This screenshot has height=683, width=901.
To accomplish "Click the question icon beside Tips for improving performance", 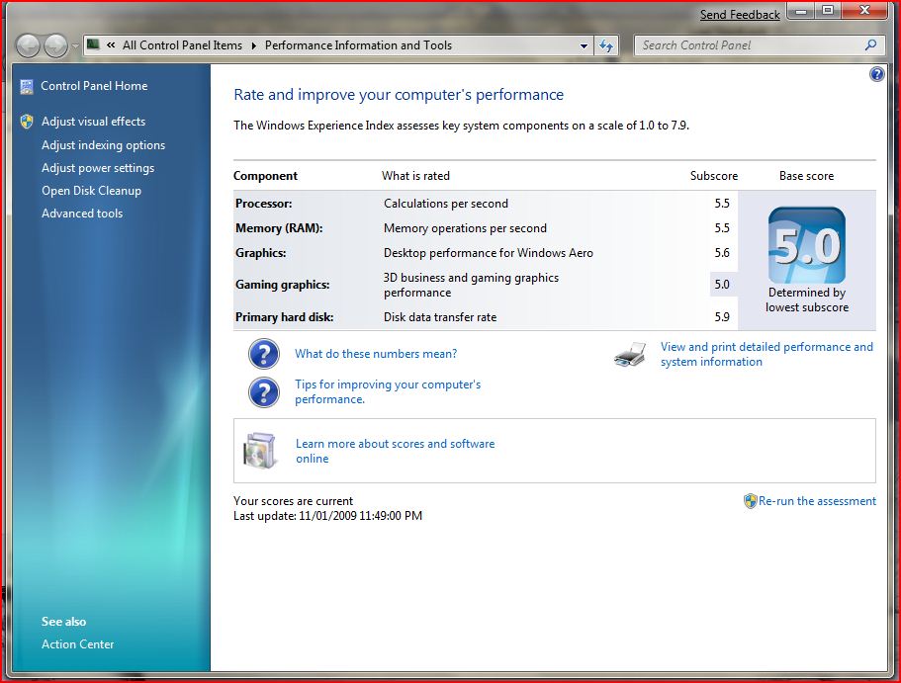I will coord(264,391).
